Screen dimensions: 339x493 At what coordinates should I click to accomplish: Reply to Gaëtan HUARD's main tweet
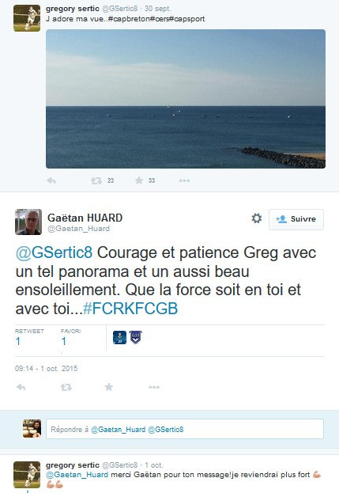coord(21,387)
